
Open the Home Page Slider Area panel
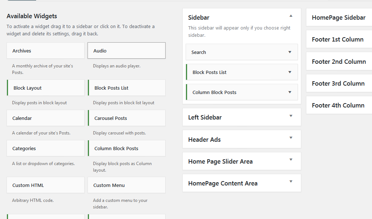click(291, 160)
